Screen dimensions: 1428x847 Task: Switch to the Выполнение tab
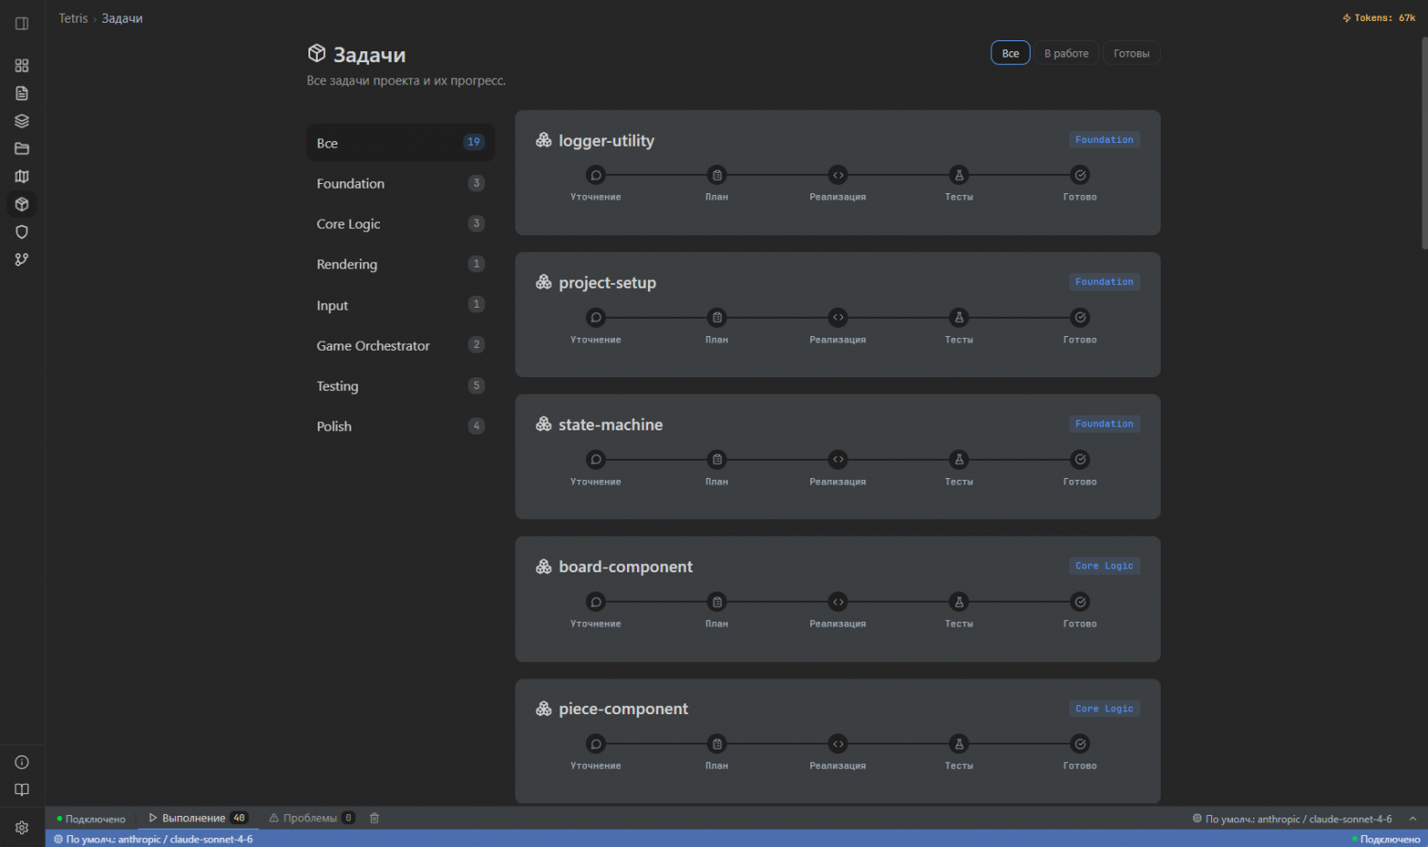point(193,819)
